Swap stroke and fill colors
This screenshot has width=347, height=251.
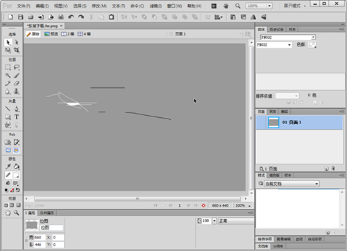point(18,190)
